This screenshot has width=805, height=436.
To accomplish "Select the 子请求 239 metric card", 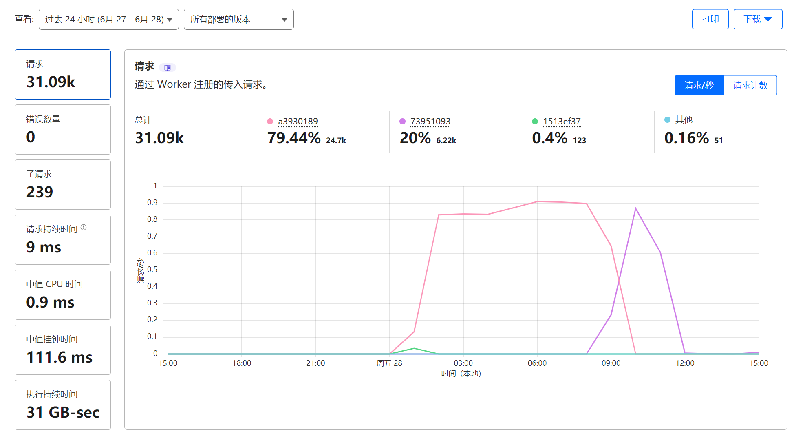I will tap(63, 184).
